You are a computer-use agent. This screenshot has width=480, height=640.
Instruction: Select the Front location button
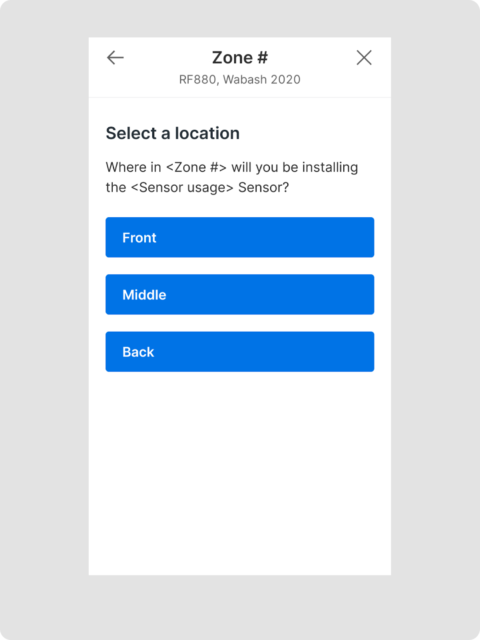[x=240, y=237]
